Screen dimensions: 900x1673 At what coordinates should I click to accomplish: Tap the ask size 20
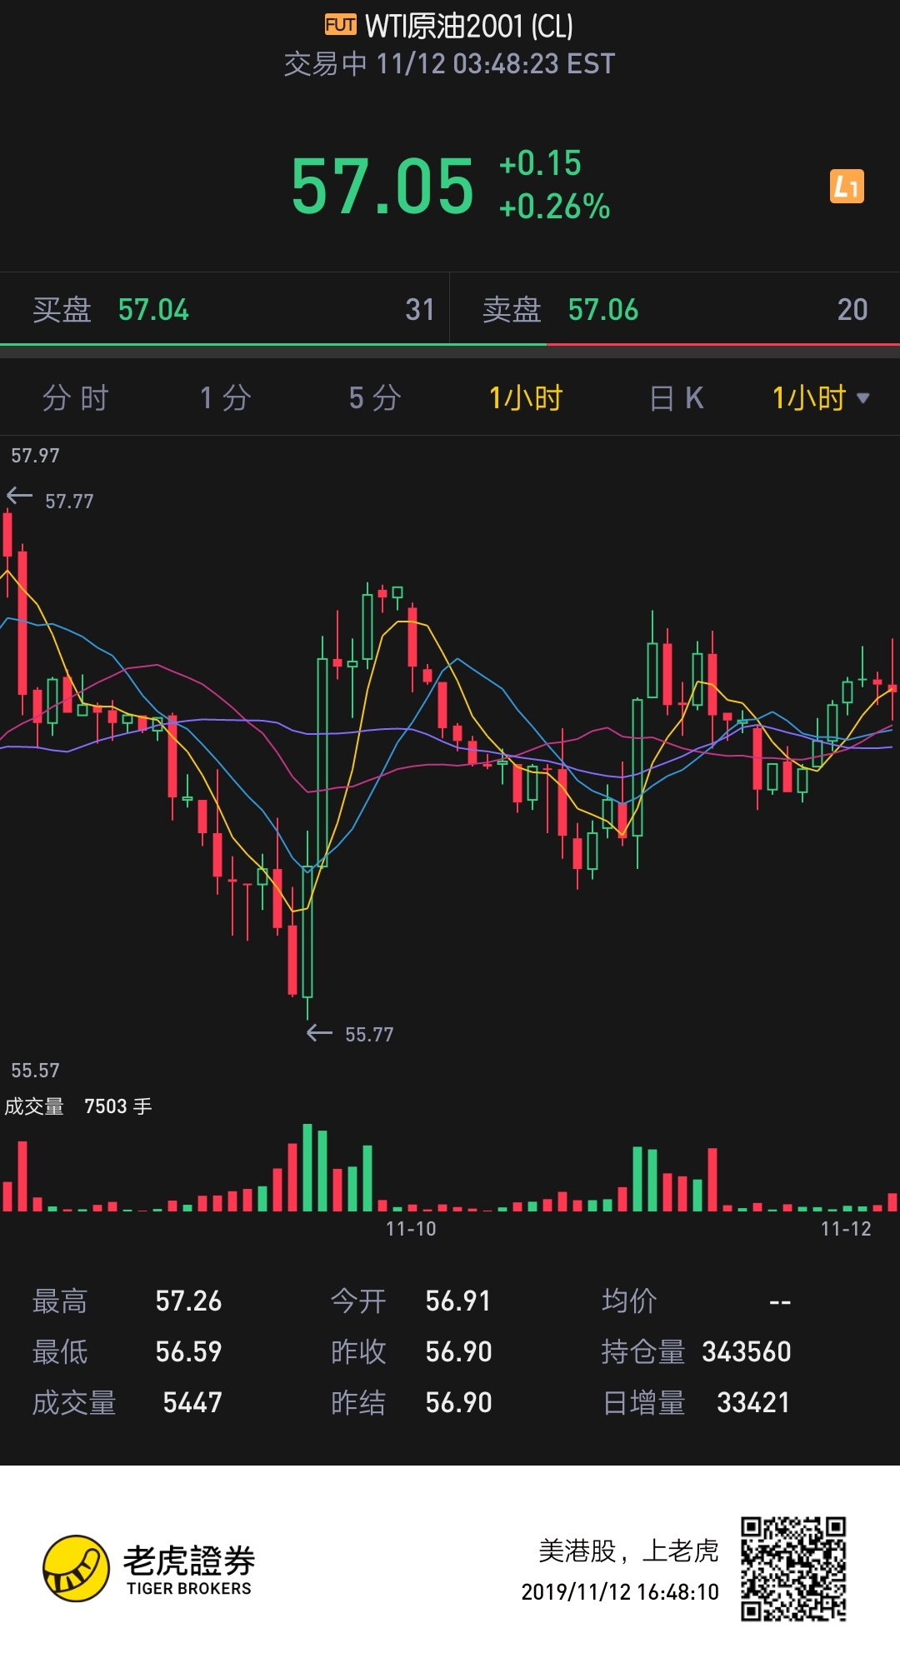pyautogui.click(x=852, y=310)
